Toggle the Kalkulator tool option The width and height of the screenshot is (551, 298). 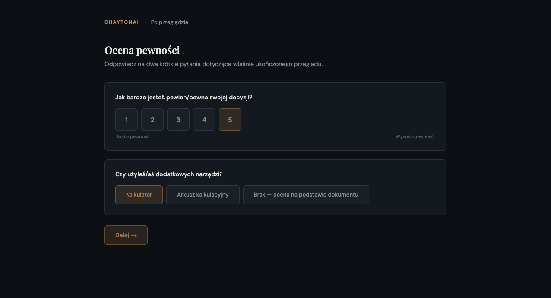tap(139, 195)
